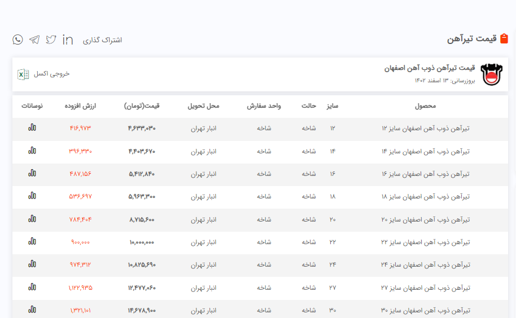The height and width of the screenshot is (318, 516).
Task: Share page via LinkedIn icon
Action: [x=68, y=39]
